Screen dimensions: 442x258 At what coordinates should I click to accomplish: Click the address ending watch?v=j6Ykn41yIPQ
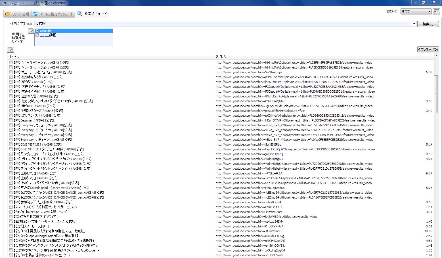pyautogui.click(x=249, y=154)
